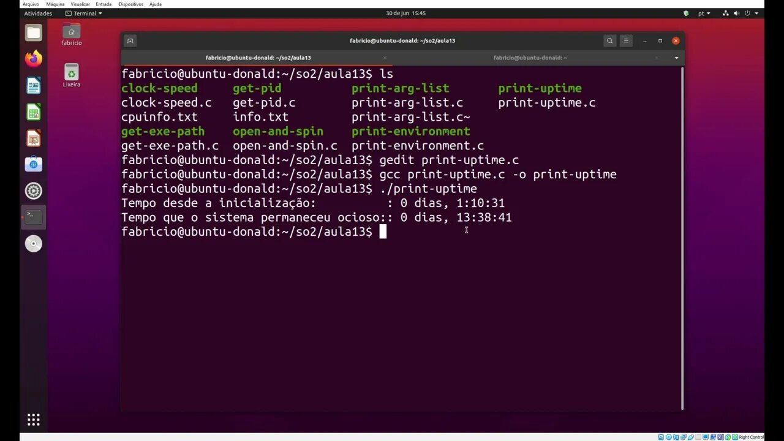784x441 pixels.
Task: Click the uptime value 1:10:31
Action: coord(481,203)
